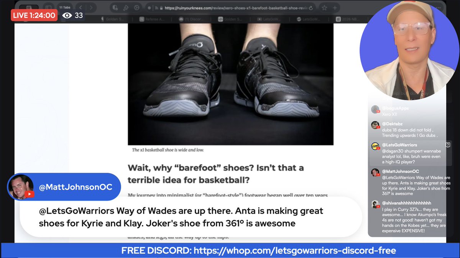This screenshot has width=460, height=258.
Task: Click the @bogusApps username in chat
Action: tap(395, 109)
